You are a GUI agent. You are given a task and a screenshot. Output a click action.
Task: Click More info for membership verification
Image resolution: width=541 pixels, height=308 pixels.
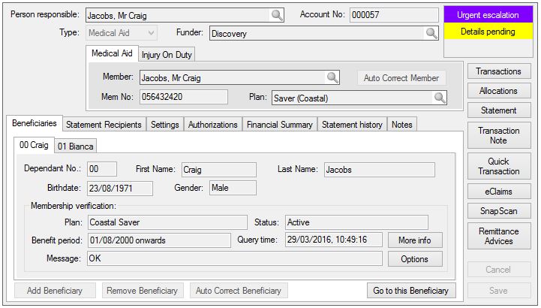(415, 240)
